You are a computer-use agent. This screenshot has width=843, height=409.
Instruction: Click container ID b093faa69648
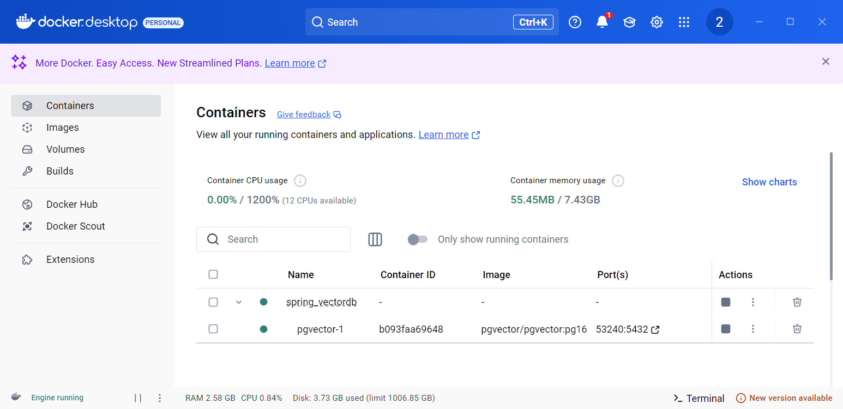click(411, 329)
